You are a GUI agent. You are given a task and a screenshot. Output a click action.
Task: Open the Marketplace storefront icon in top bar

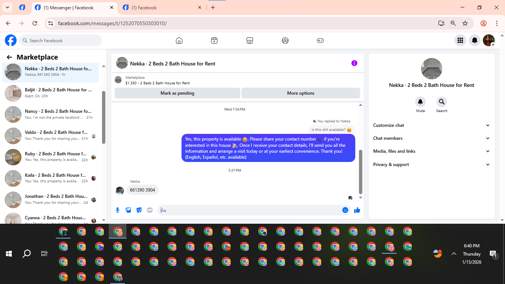[250, 41]
